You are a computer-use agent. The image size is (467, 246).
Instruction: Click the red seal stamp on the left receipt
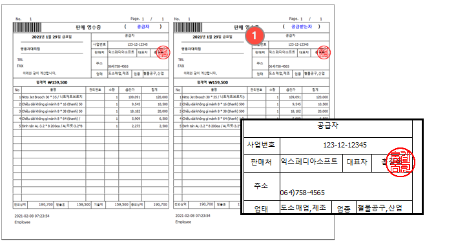pos(163,53)
